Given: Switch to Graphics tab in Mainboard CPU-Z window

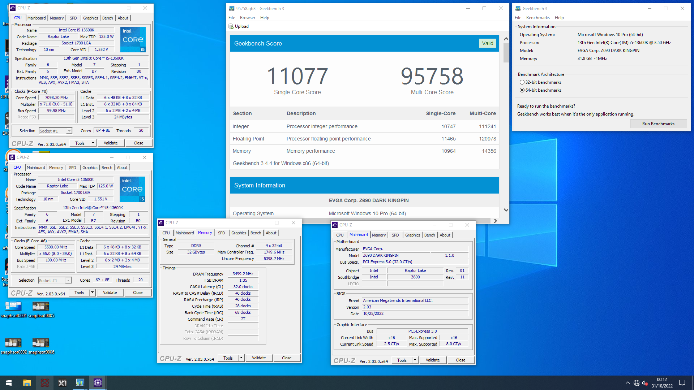Looking at the screenshot, I should [413, 235].
